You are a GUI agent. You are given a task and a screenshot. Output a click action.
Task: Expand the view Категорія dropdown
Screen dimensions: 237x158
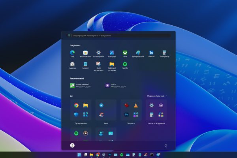[x=157, y=96]
